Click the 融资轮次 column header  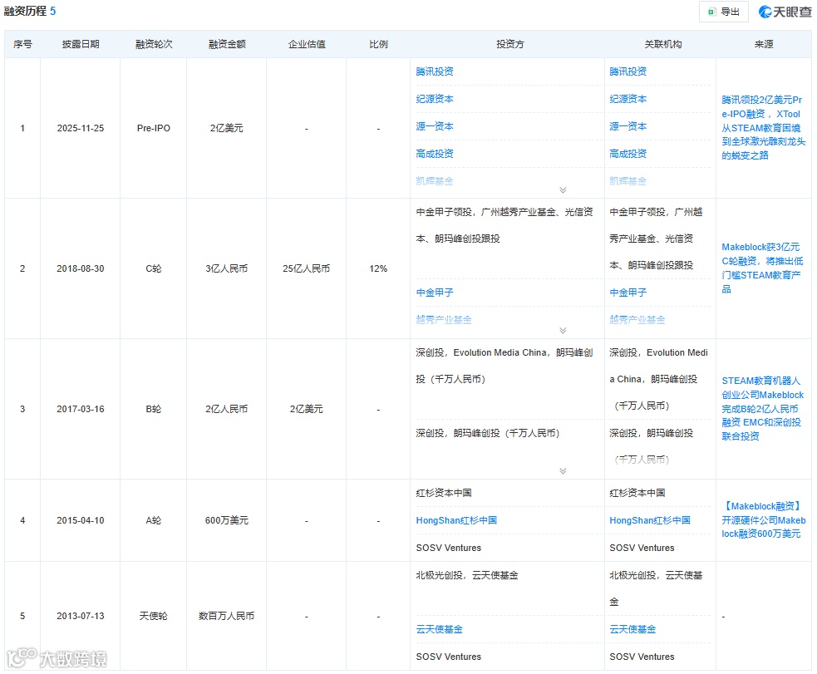click(x=154, y=44)
